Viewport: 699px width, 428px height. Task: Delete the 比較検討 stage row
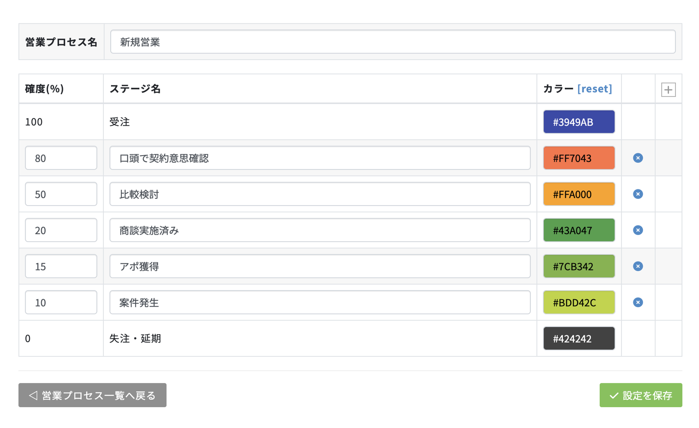[x=638, y=194]
